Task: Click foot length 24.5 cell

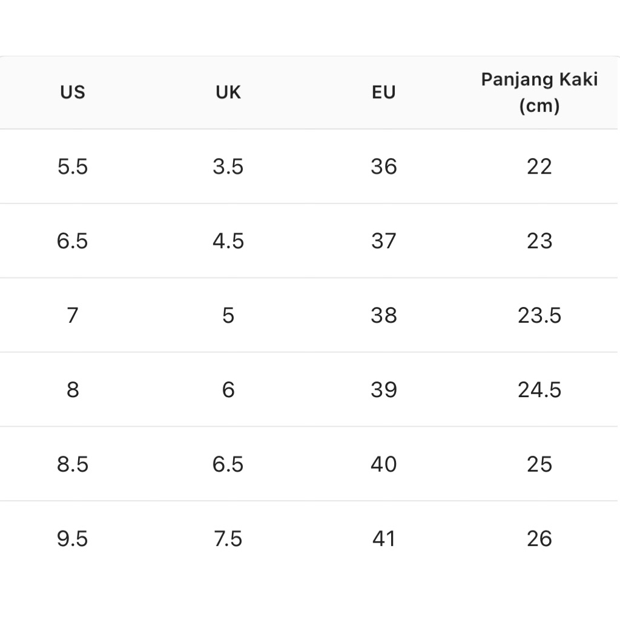Action: [539, 390]
